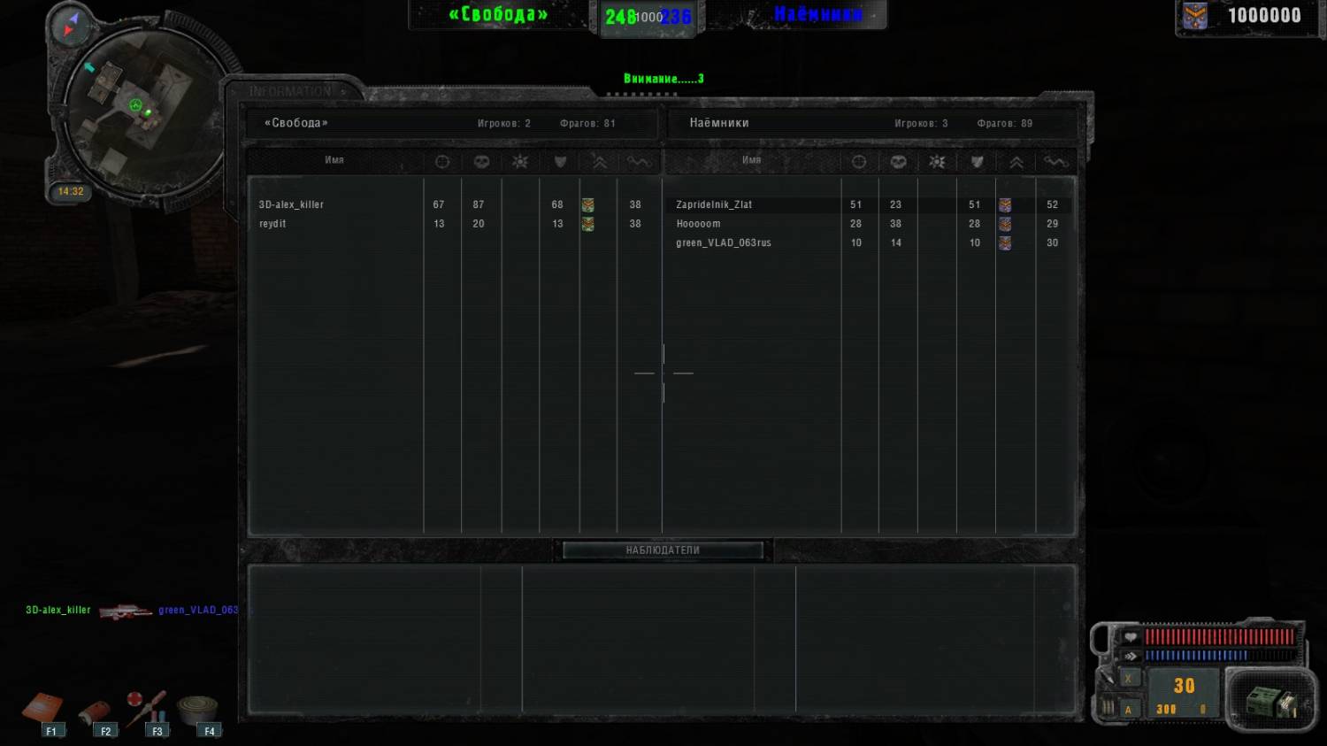Image resolution: width=1327 pixels, height=746 pixels.
Task: Click the «Свобода» team header at top
Action: 498,15
